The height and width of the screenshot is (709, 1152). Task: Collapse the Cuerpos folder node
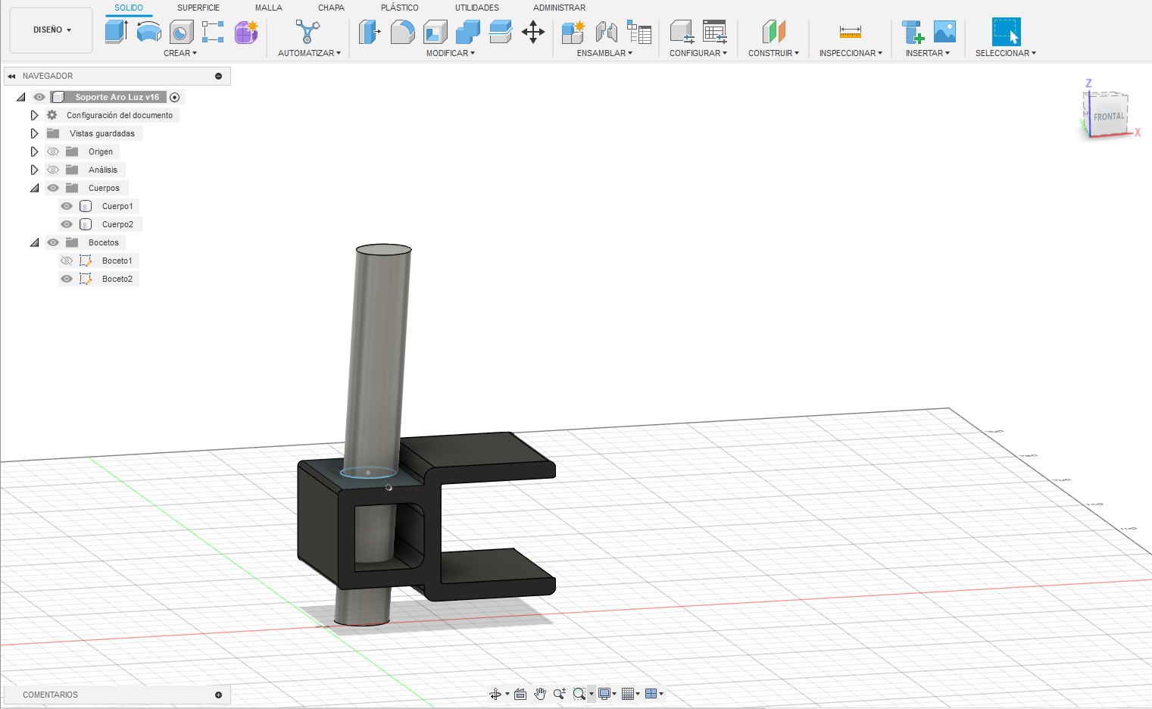pos(35,188)
